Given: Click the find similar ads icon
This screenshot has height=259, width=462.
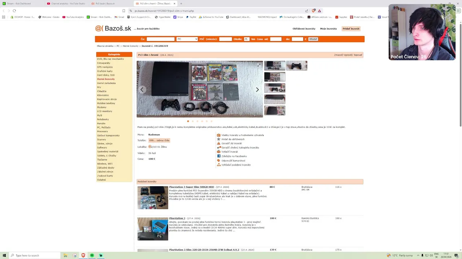Looking at the screenshot, I should click(x=219, y=165).
